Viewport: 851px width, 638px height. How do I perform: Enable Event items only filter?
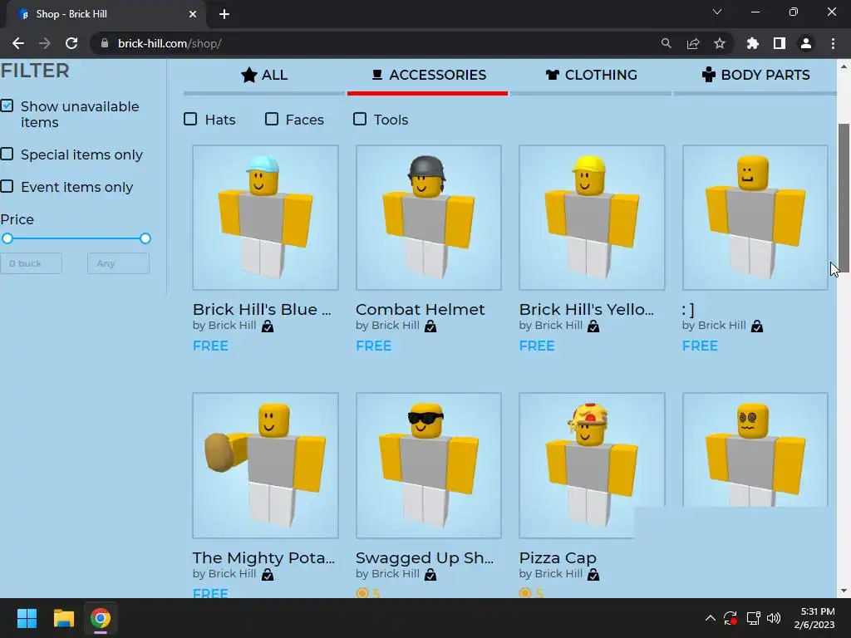pyautogui.click(x=7, y=187)
